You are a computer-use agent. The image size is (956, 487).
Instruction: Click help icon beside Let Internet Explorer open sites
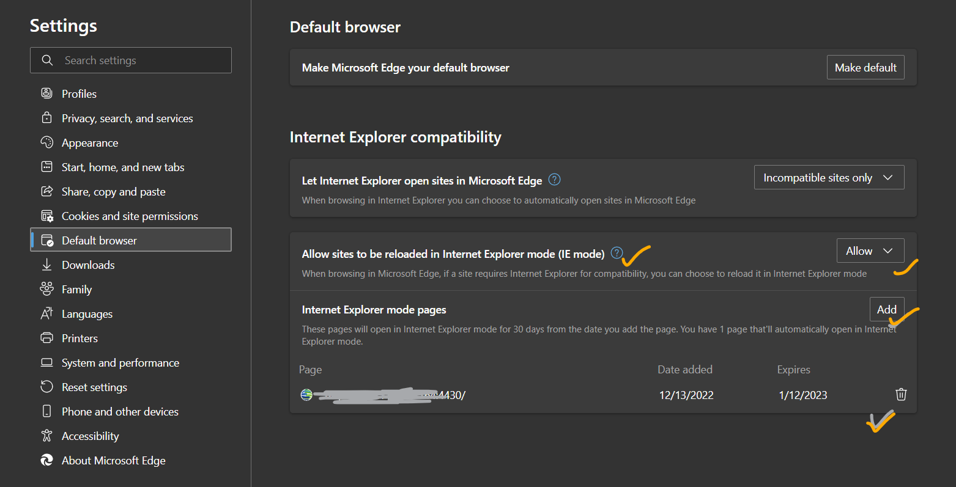(x=554, y=179)
